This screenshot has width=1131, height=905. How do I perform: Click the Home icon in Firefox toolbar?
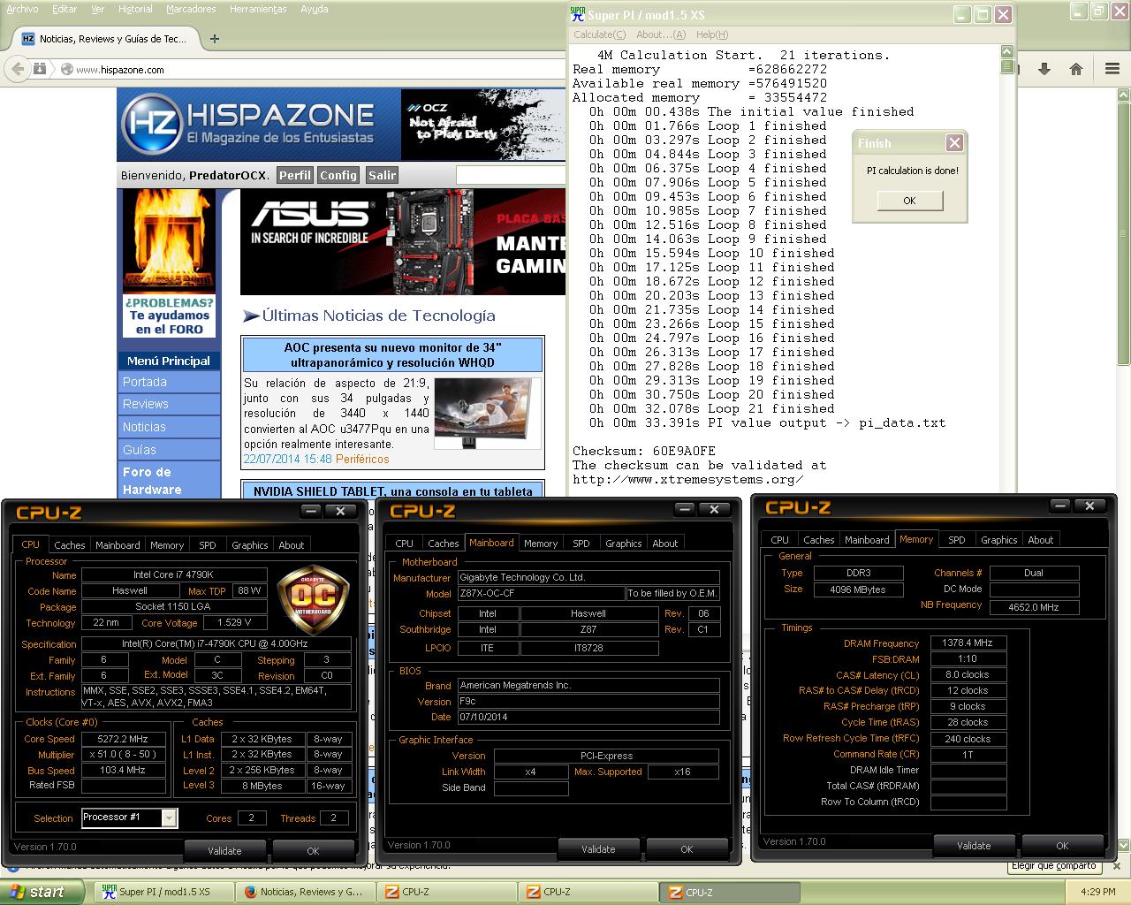(x=1075, y=69)
